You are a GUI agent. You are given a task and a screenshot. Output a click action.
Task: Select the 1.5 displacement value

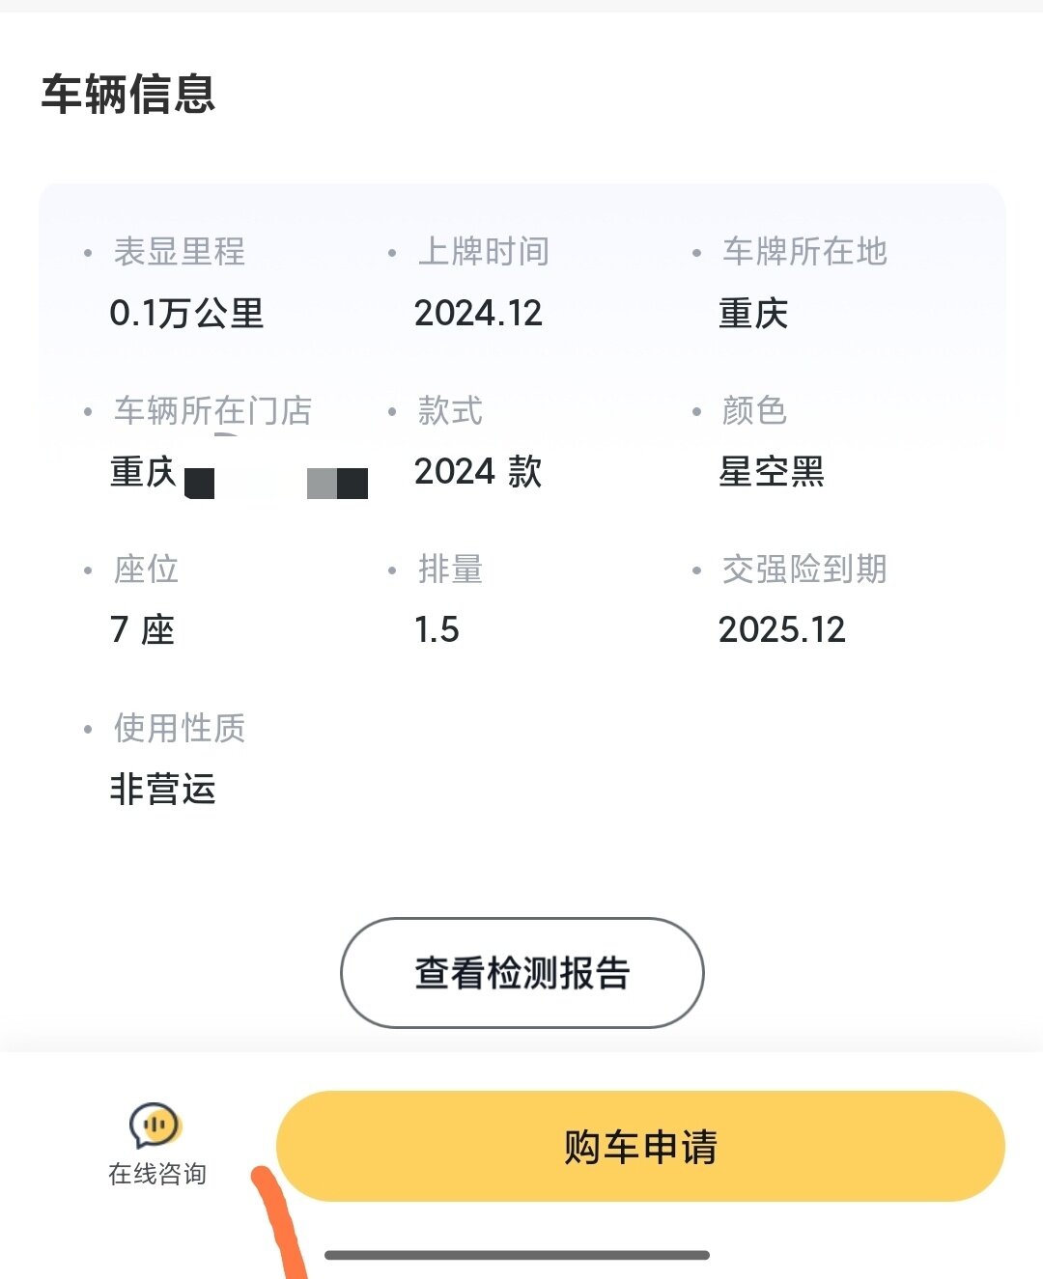point(437,630)
